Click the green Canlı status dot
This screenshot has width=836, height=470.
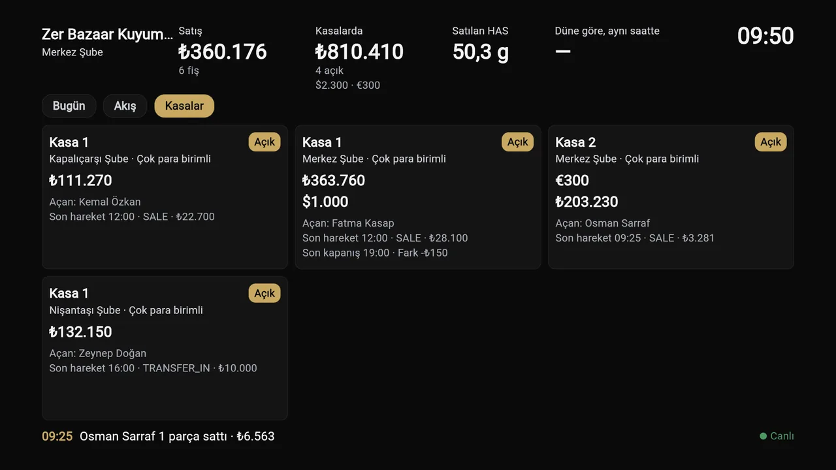(763, 436)
